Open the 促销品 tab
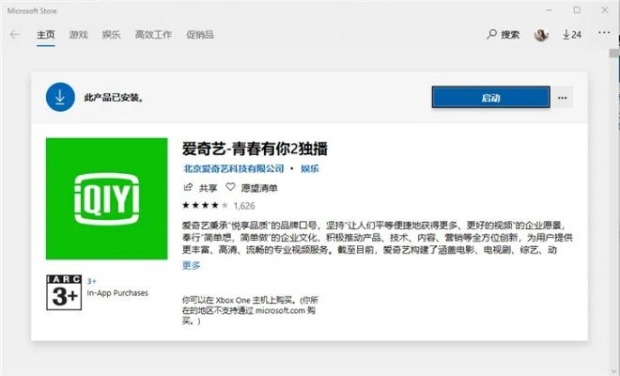Screen dimensions: 620x376 pyautogui.click(x=200, y=35)
